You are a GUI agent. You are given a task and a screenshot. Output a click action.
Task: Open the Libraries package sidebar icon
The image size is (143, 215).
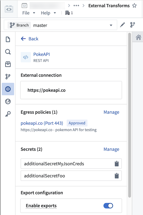[8, 64]
